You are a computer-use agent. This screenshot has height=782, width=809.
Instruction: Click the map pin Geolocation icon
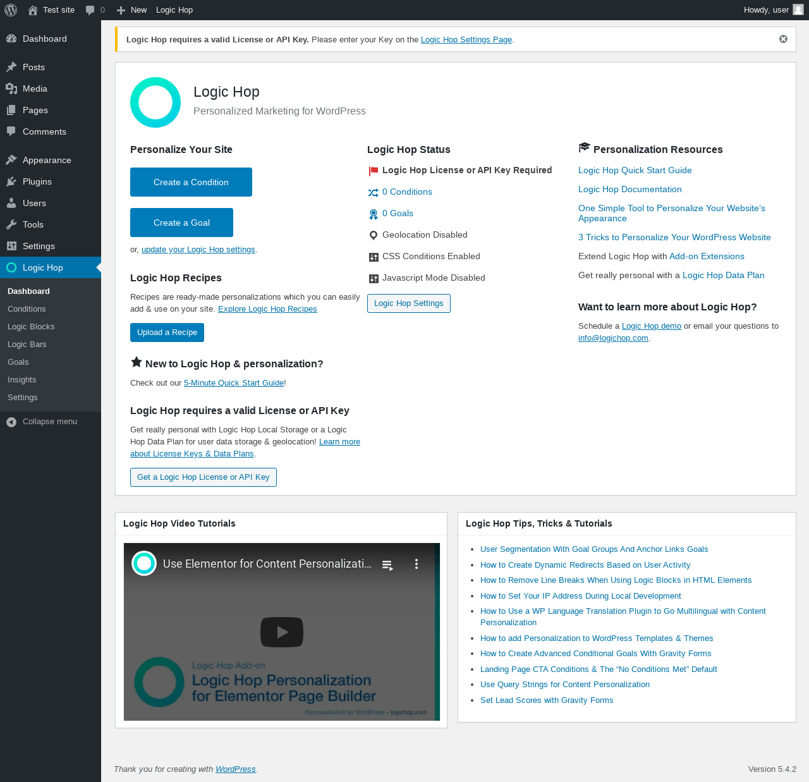tap(374, 235)
